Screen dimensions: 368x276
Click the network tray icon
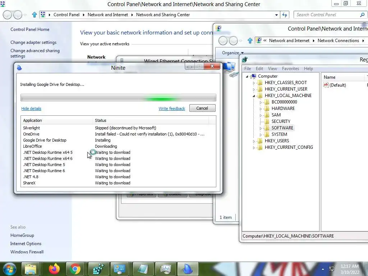tap(332, 269)
